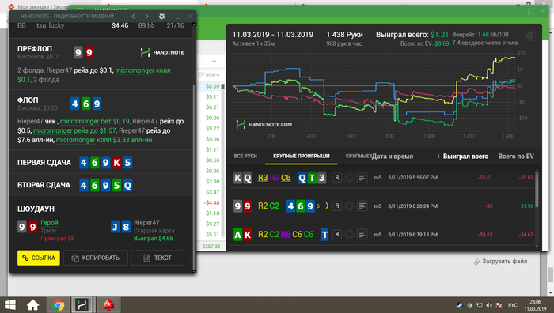Click paperclip upload file icon
The image size is (554, 313).
tap(477, 261)
